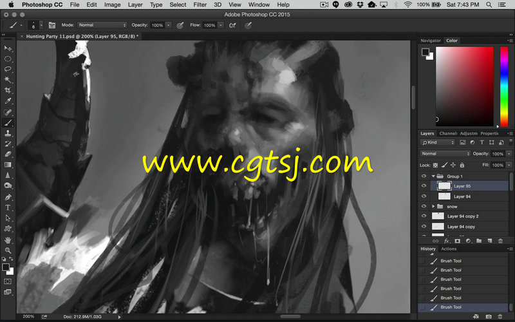Open the Brush panel toggle in options bar
The width and height of the screenshot is (515, 322).
52,25
